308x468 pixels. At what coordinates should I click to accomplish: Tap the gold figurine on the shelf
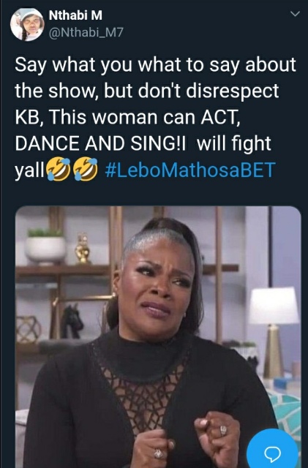click(83, 249)
